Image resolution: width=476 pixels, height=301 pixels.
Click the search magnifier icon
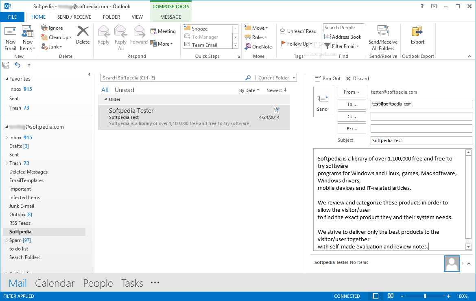(248, 78)
